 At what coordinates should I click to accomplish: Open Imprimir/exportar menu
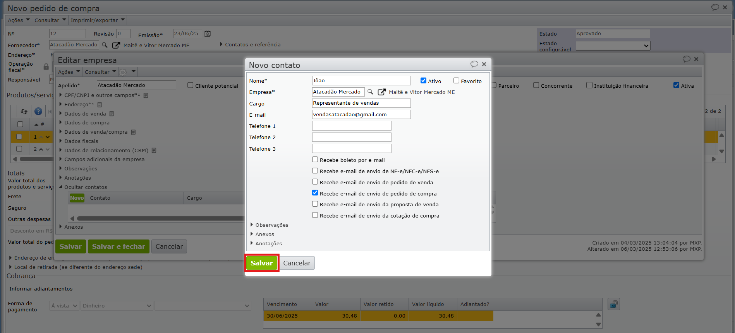(98, 20)
